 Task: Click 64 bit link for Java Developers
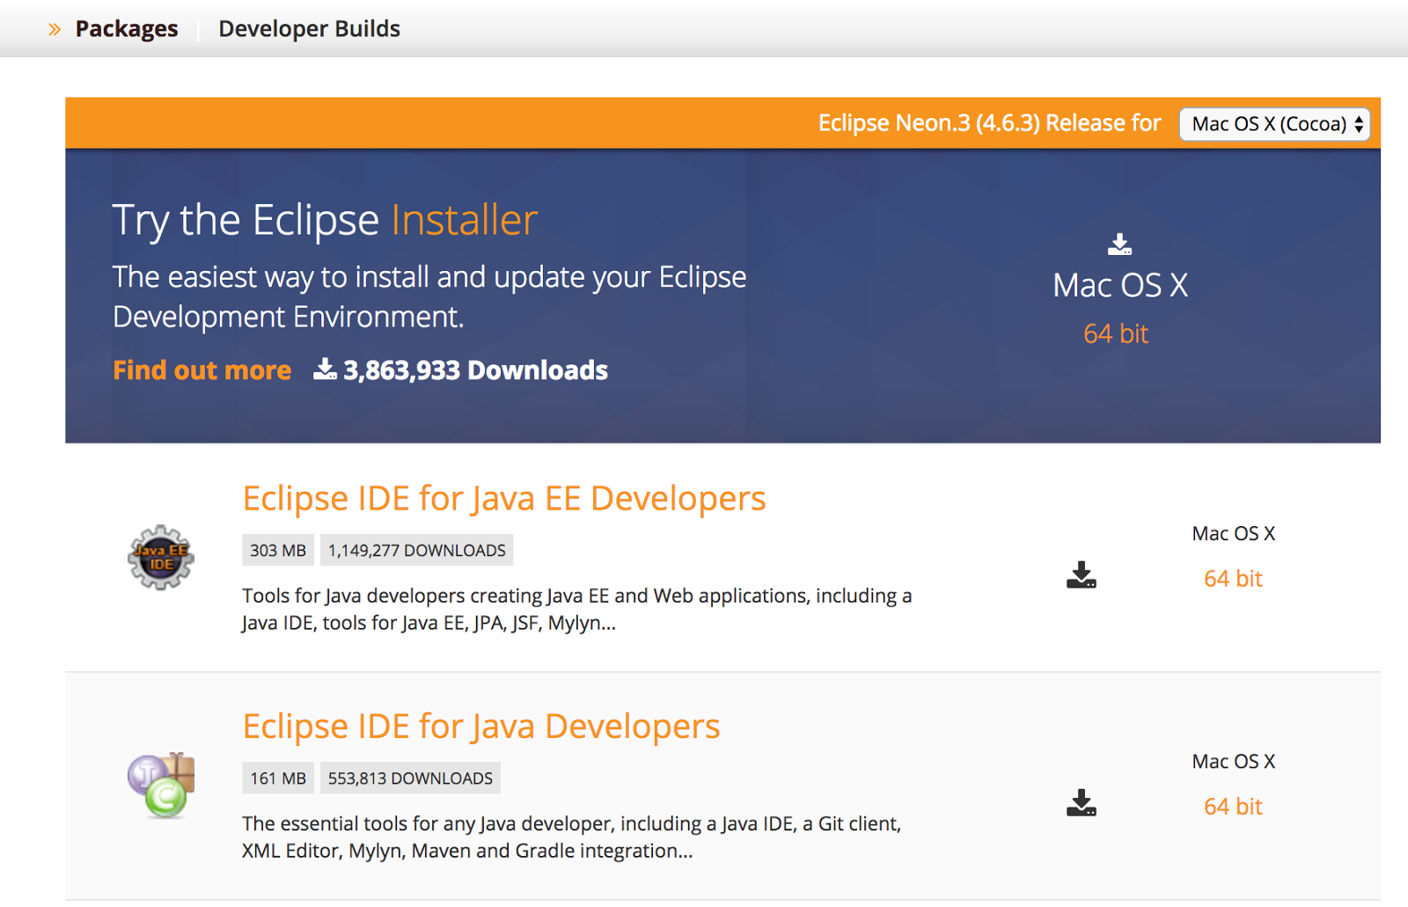[1233, 807]
